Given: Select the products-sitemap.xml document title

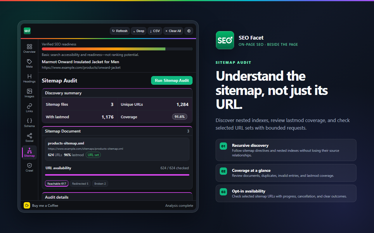Looking at the screenshot, I should point(66,143).
